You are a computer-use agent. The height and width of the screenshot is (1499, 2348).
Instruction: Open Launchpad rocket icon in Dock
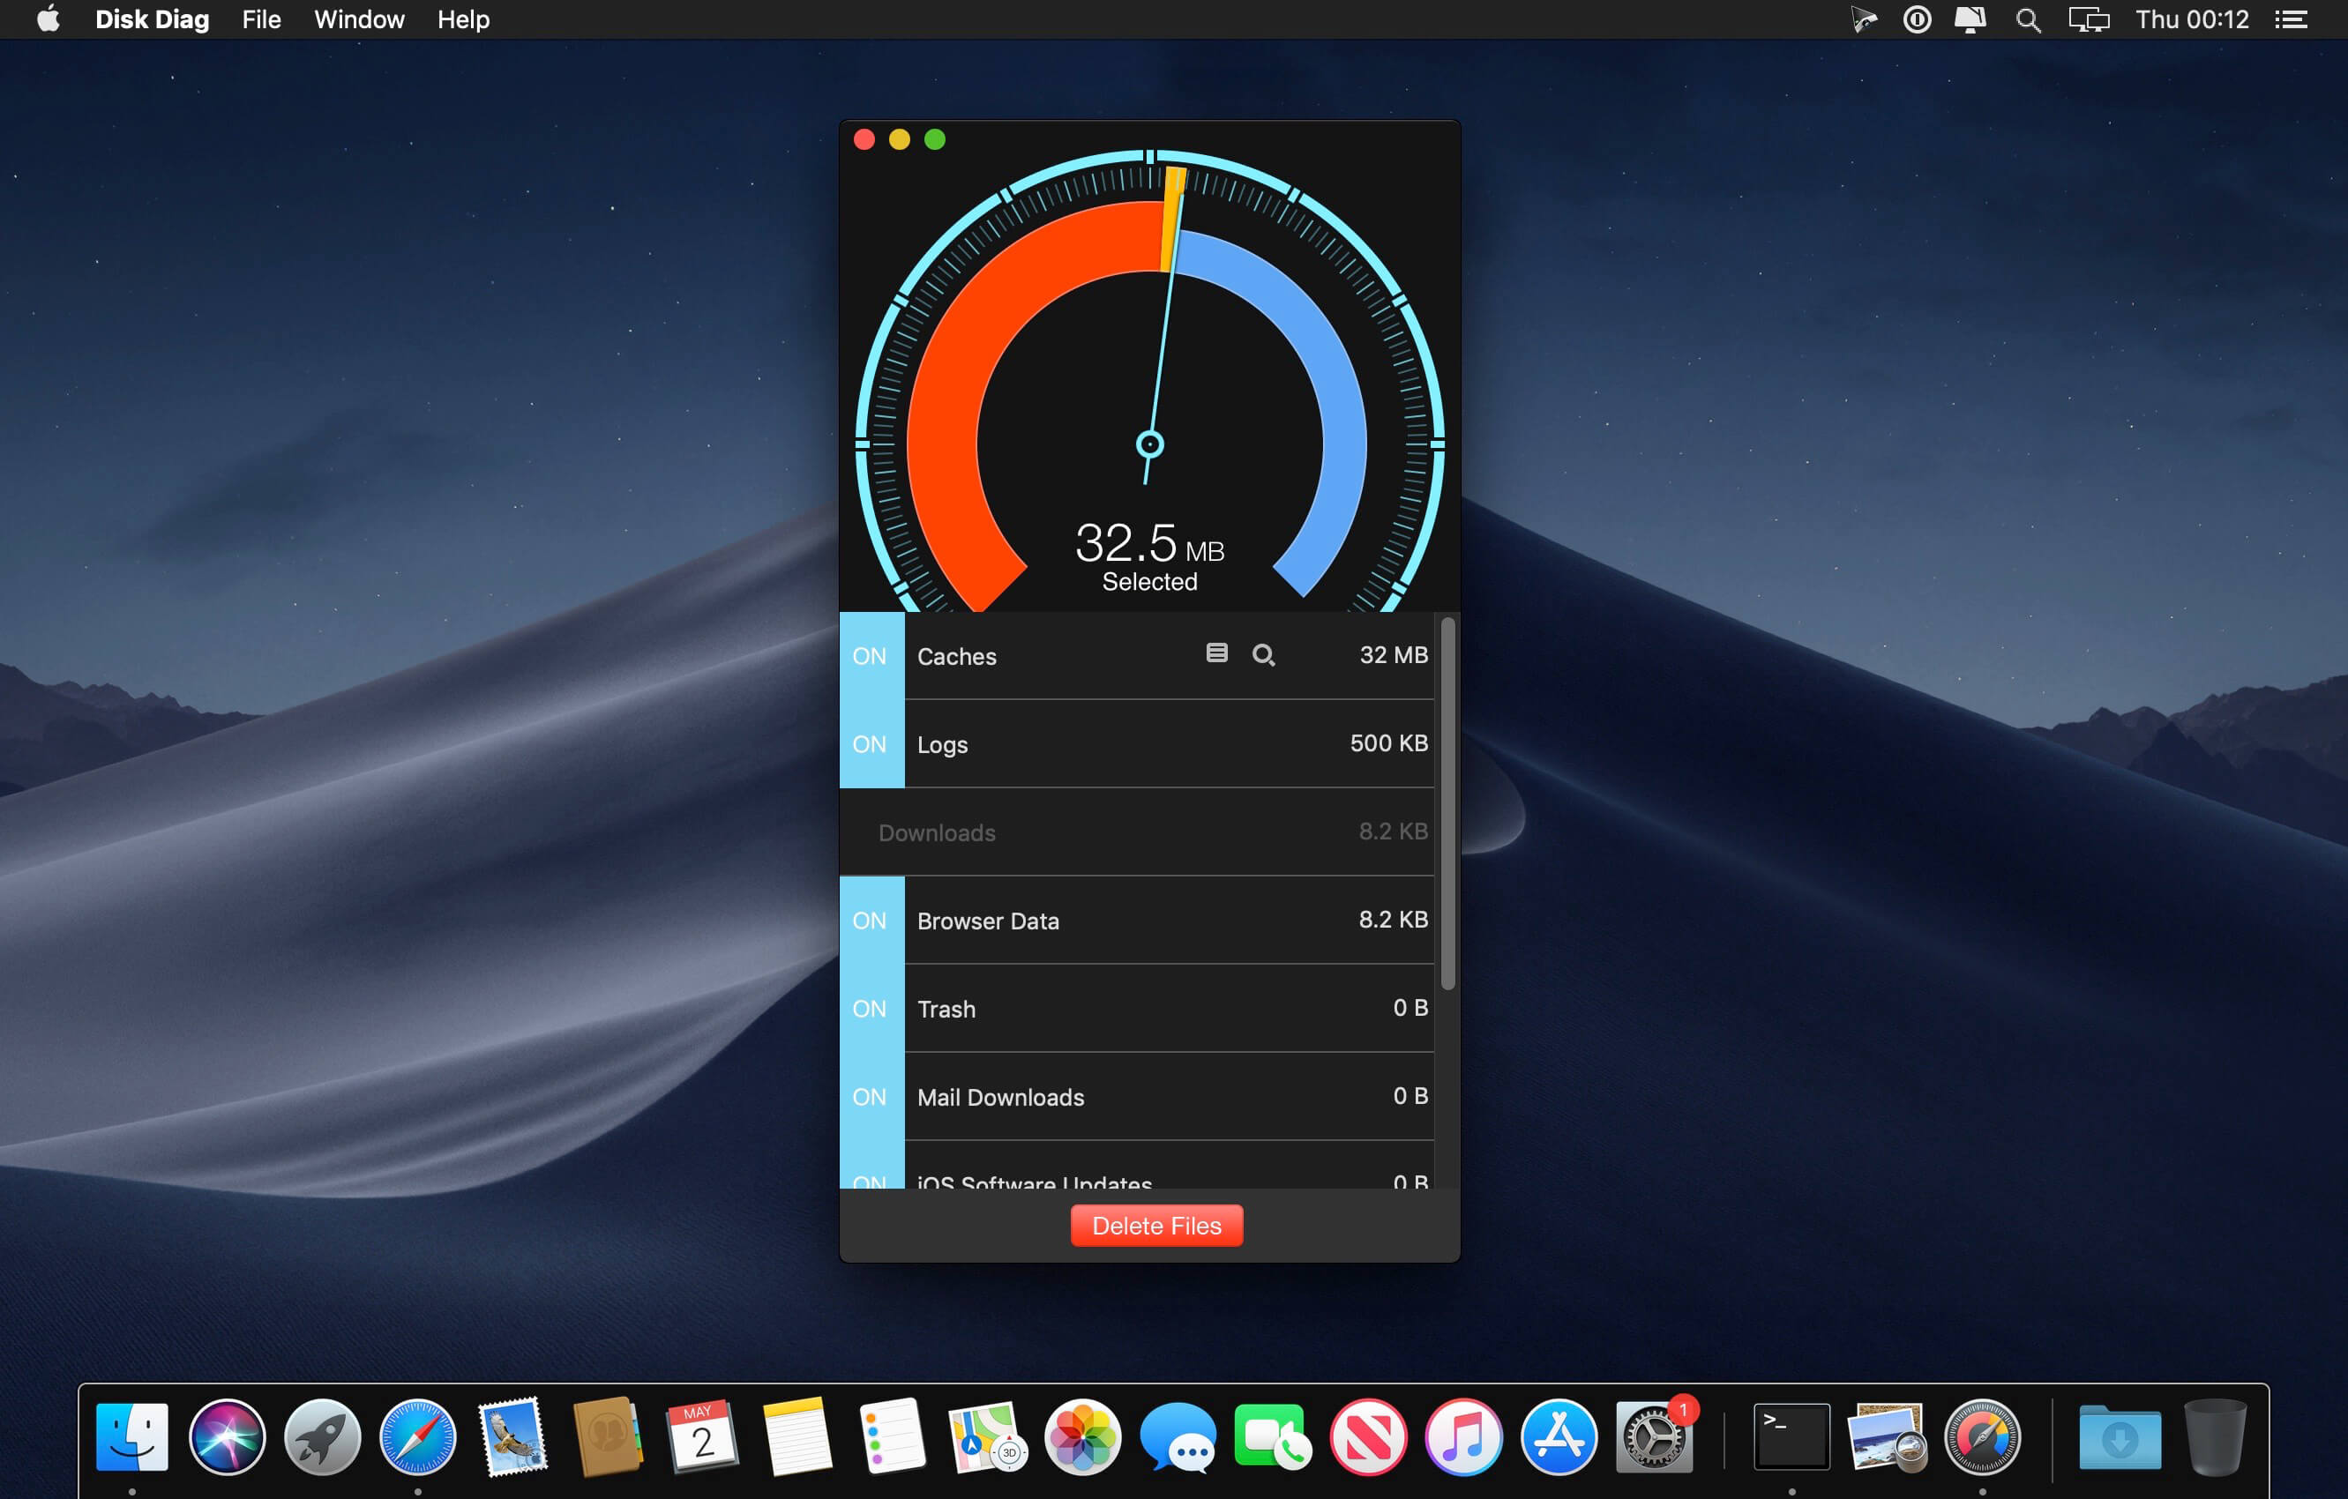click(323, 1436)
